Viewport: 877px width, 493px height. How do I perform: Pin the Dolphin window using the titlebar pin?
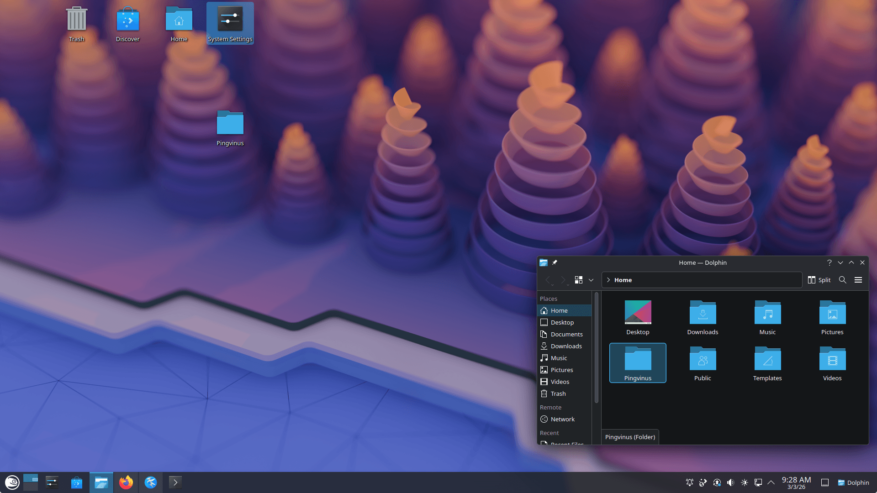(x=555, y=262)
